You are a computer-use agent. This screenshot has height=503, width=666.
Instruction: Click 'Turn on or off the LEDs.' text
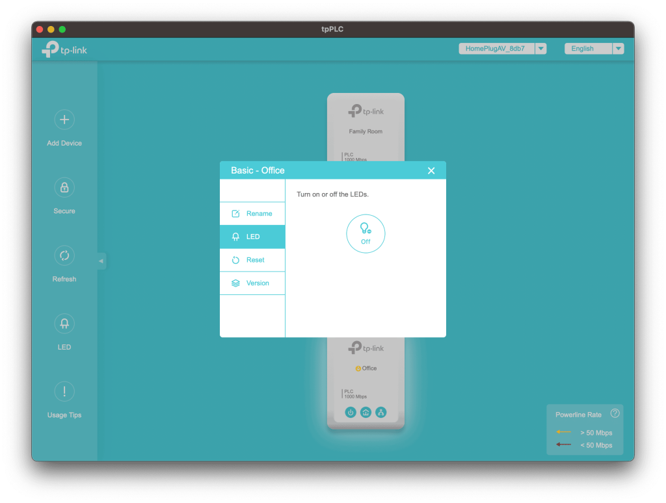click(332, 194)
